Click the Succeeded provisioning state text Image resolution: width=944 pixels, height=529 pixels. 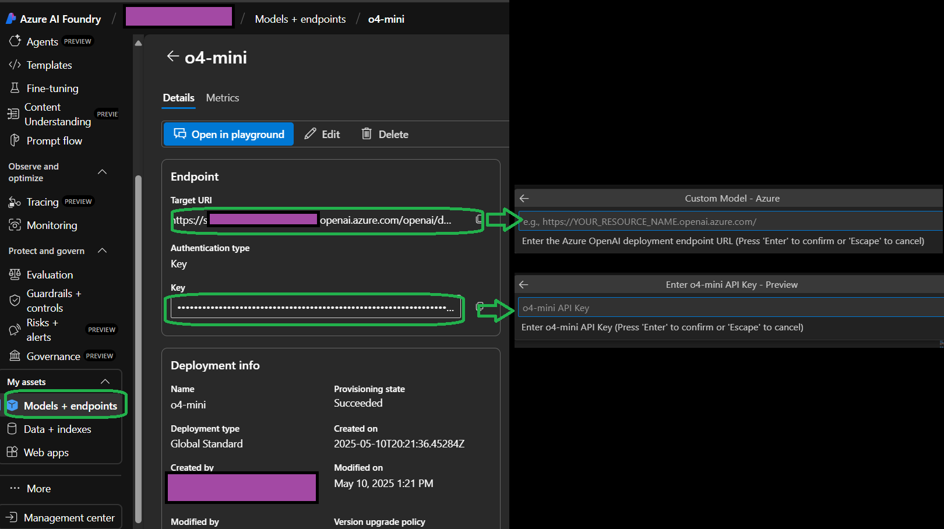(x=358, y=403)
